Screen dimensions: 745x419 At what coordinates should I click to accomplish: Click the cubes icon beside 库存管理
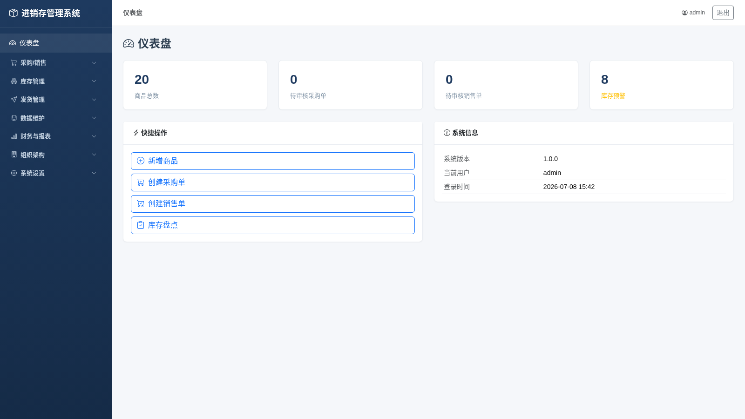point(14,81)
